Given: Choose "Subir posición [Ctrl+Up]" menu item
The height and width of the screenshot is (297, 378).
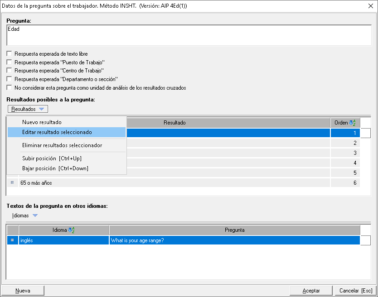Looking at the screenshot, I should pos(52,158).
